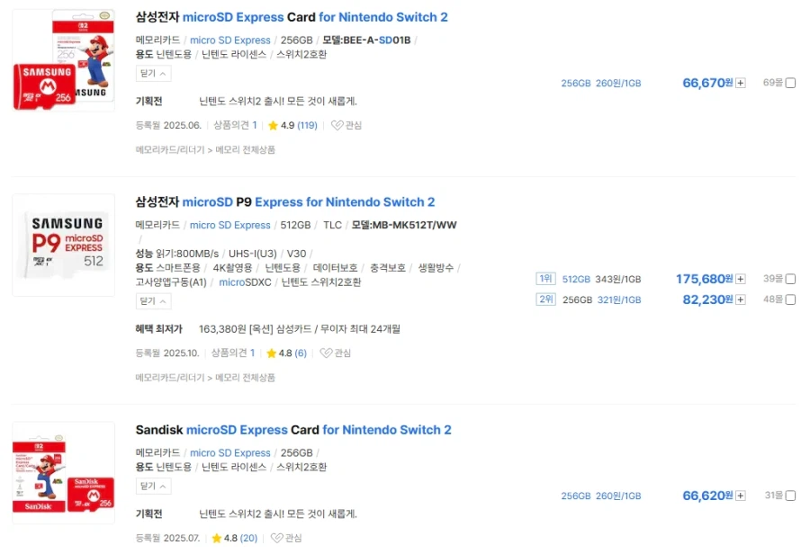Collapse the 닫기 expander under the P9 Express
Image resolution: width=810 pixels, height=554 pixels.
[x=153, y=301]
